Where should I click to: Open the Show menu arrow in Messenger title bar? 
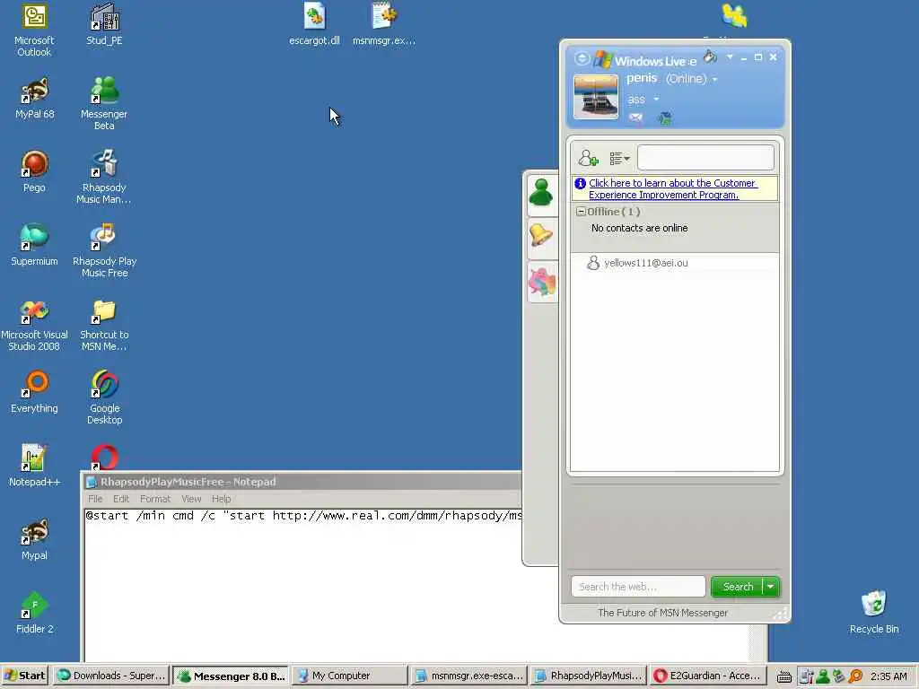730,57
